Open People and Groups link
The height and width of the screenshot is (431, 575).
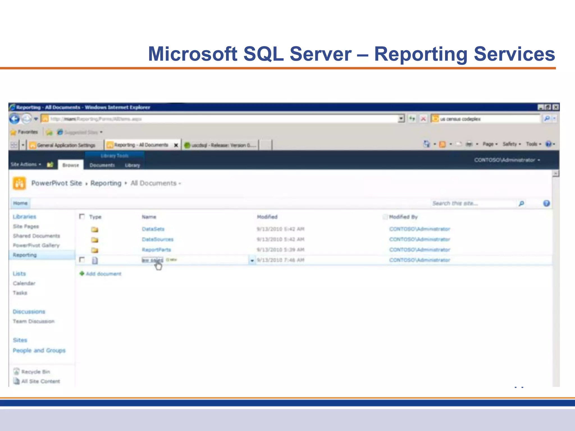(39, 350)
